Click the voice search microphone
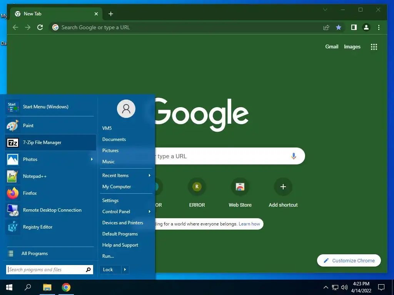Screen dimensions: 394x295 click(x=294, y=156)
